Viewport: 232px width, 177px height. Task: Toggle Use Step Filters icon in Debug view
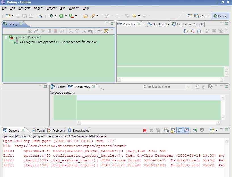106,31
